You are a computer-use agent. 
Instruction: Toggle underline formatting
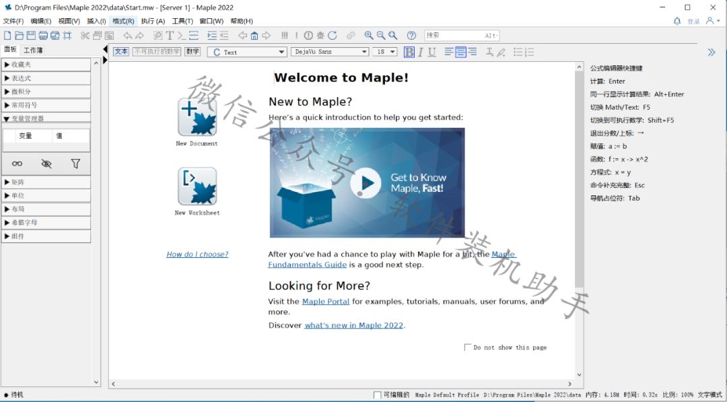(431, 52)
